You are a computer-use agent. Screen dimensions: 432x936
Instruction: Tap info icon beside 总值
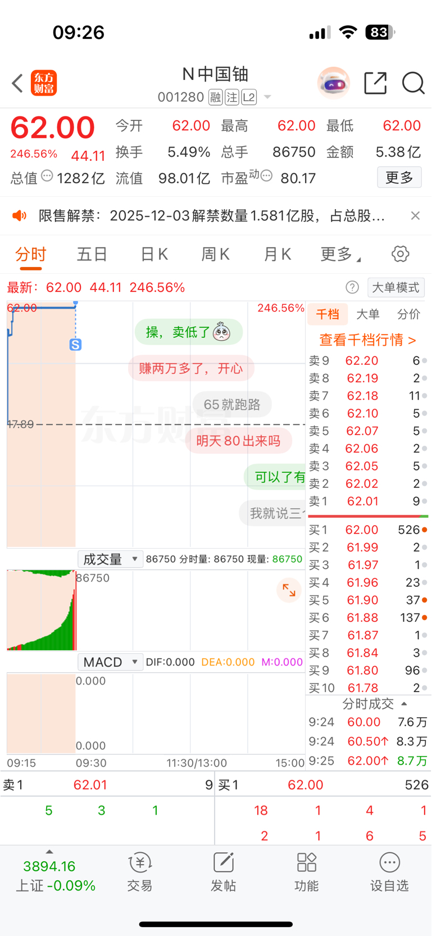pos(47,176)
